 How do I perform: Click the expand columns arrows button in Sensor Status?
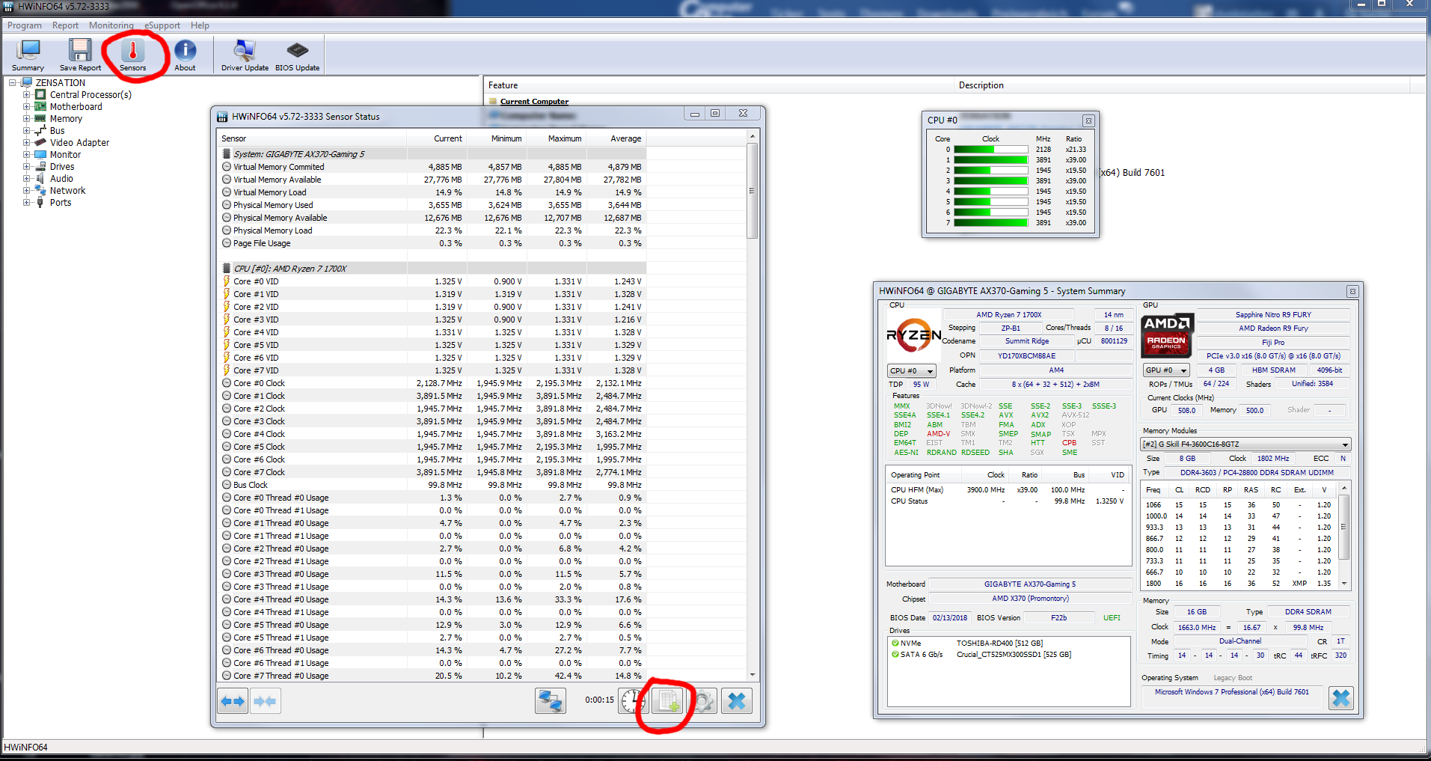click(233, 701)
